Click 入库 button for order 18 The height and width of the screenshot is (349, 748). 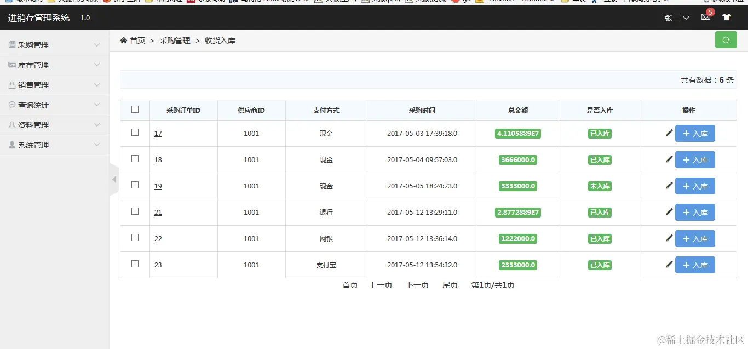[695, 159]
